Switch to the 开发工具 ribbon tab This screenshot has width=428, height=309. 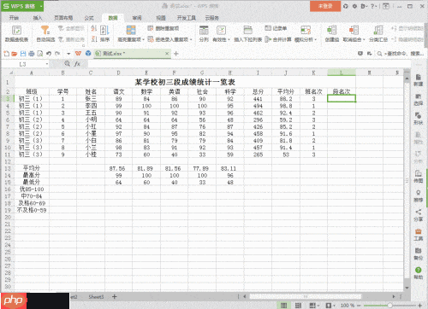tap(187, 18)
